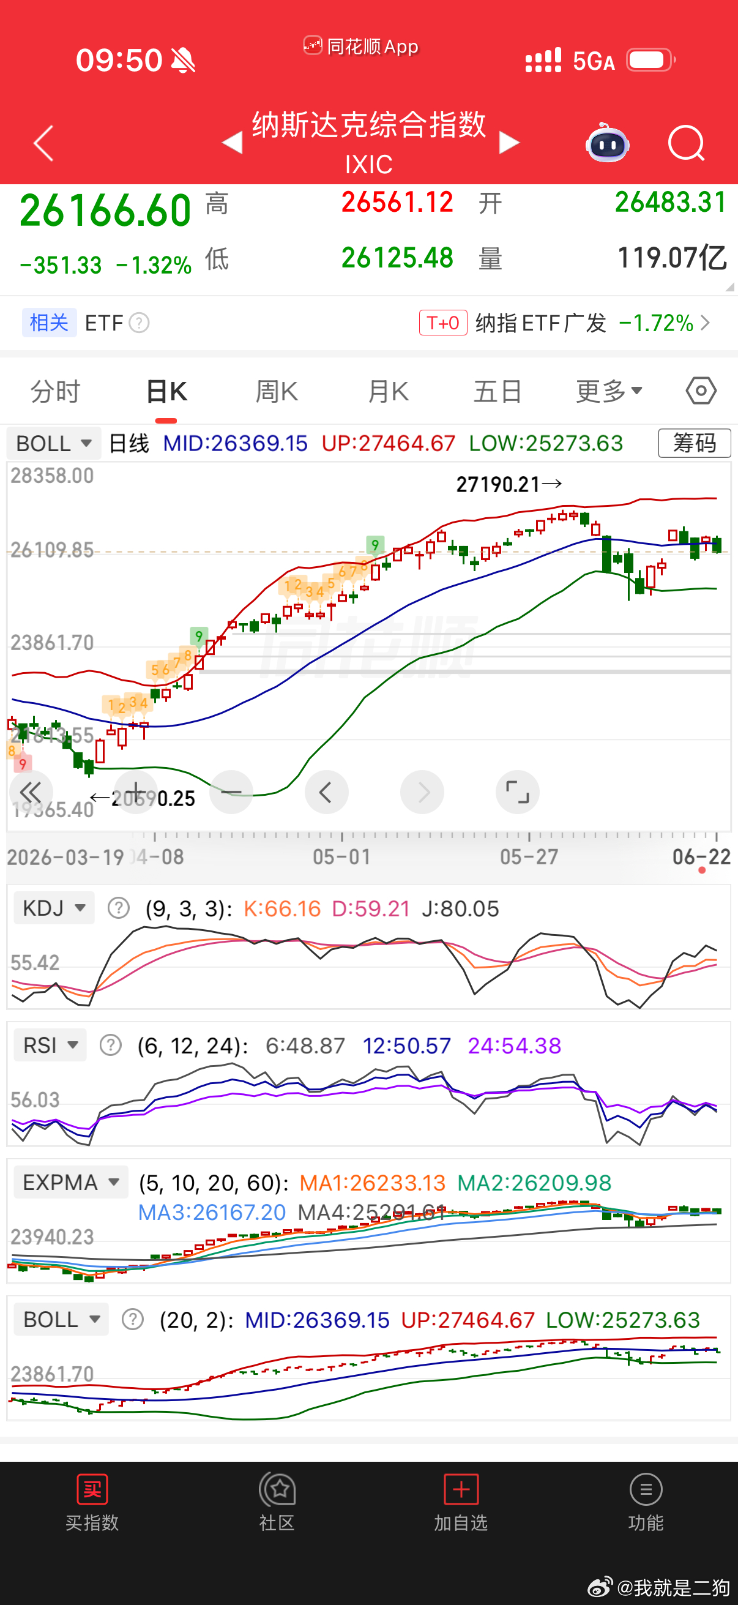The width and height of the screenshot is (738, 1605).
Task: Open the 社区 community icon
Action: (277, 1491)
